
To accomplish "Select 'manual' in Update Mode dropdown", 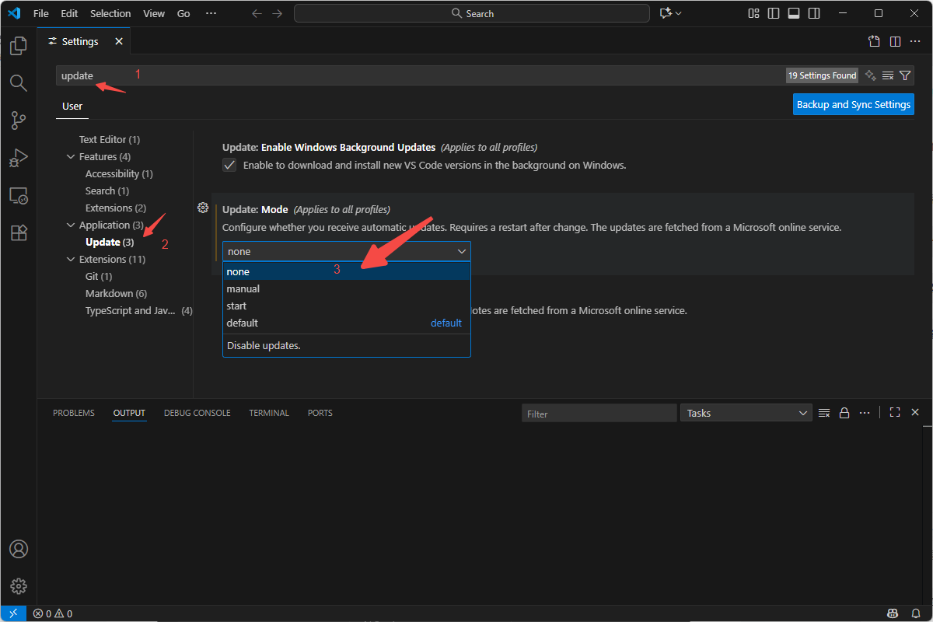I will pos(243,288).
